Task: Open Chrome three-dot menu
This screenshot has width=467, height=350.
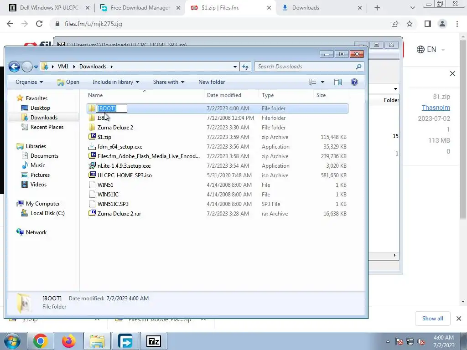Action: (457, 24)
